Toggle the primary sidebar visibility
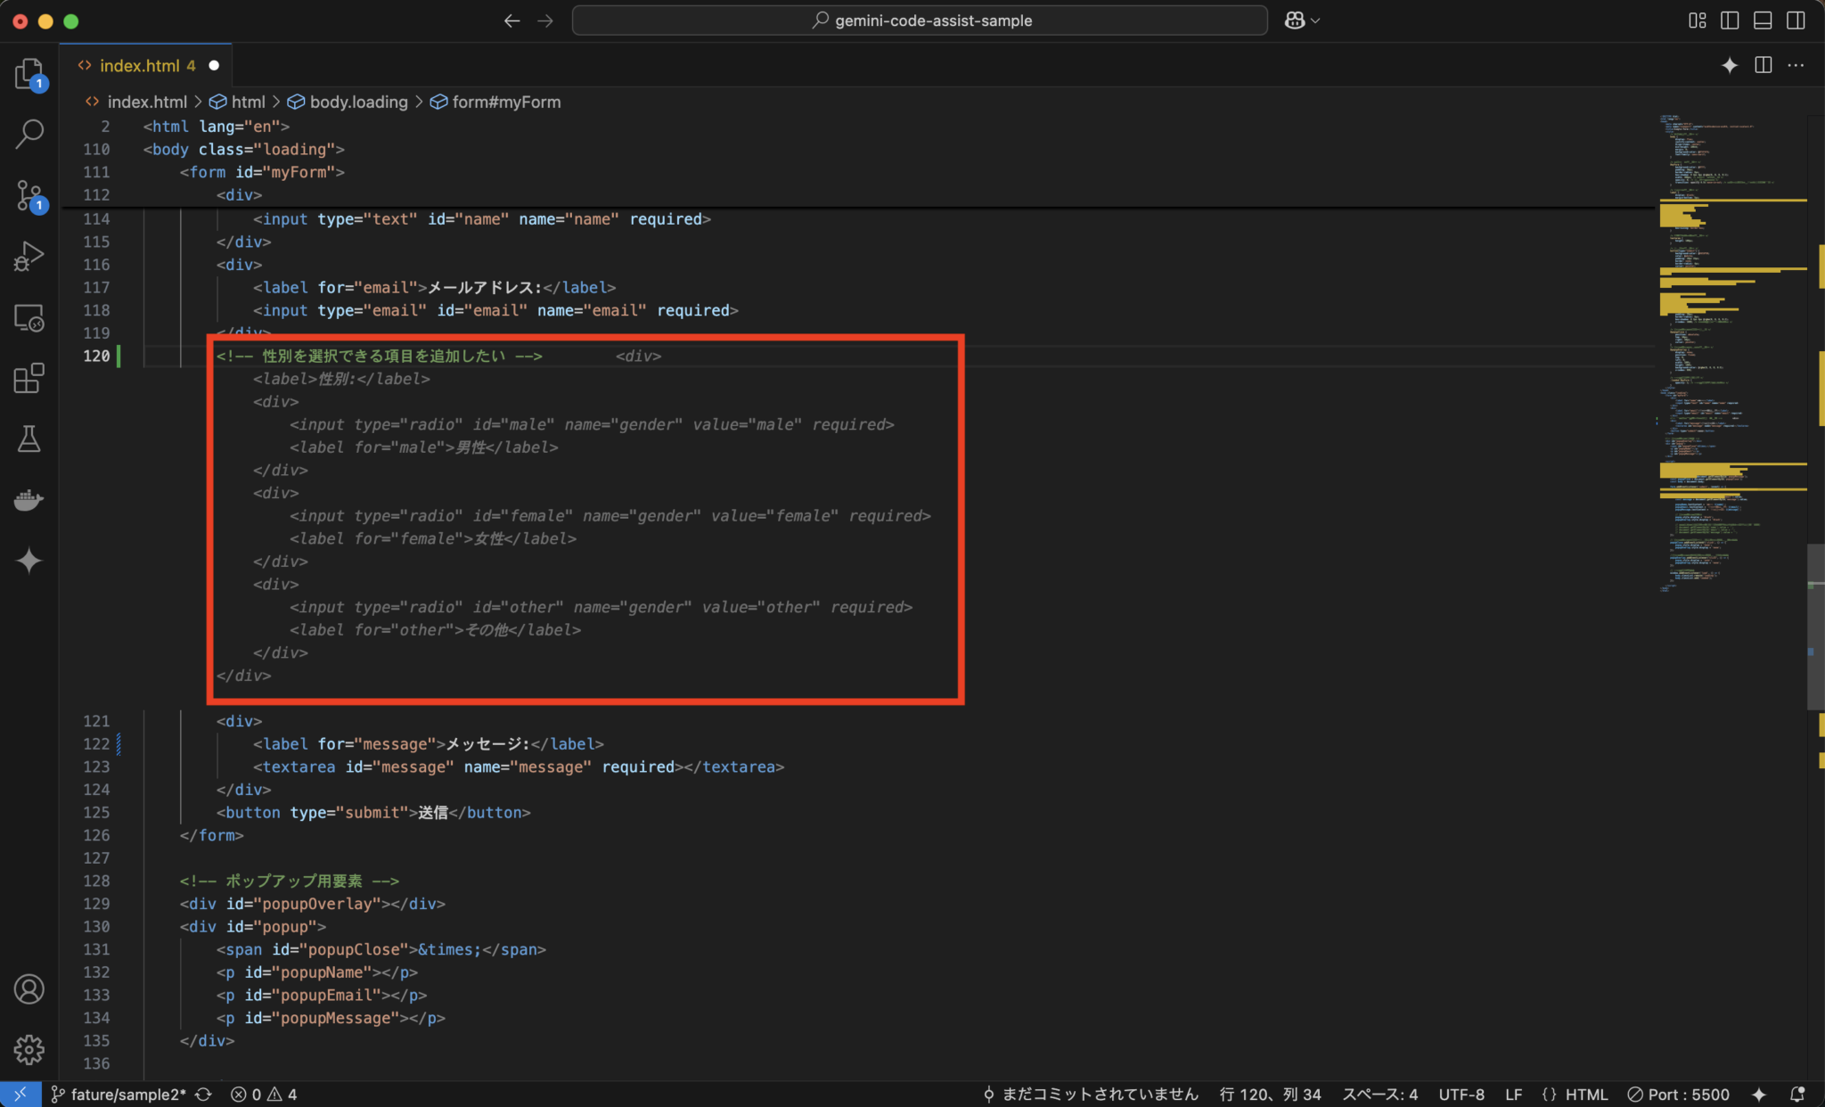The image size is (1825, 1107). coord(1730,20)
